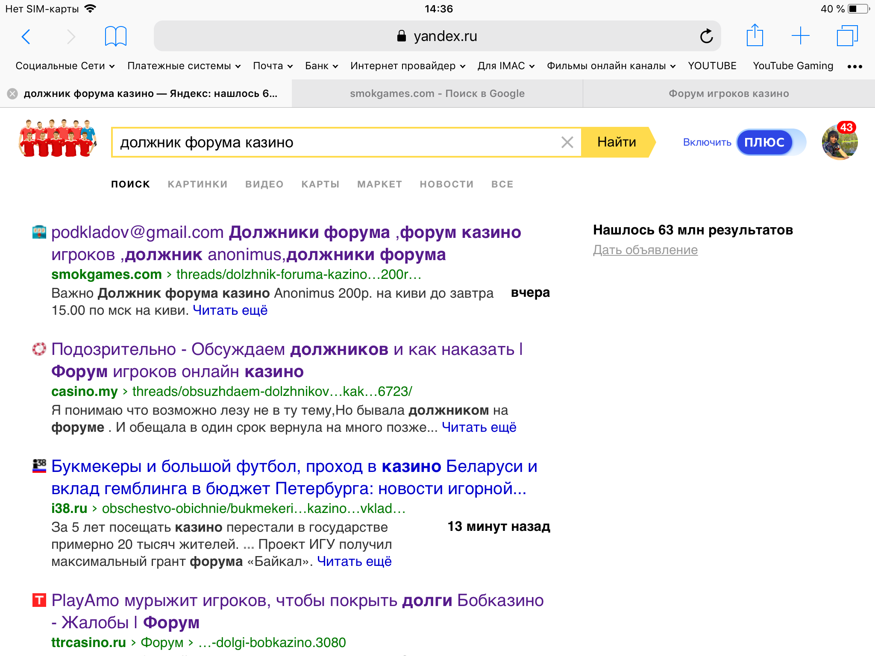Viewport: 875px width, 656px height.
Task: Select the Картинки search category
Action: (197, 184)
